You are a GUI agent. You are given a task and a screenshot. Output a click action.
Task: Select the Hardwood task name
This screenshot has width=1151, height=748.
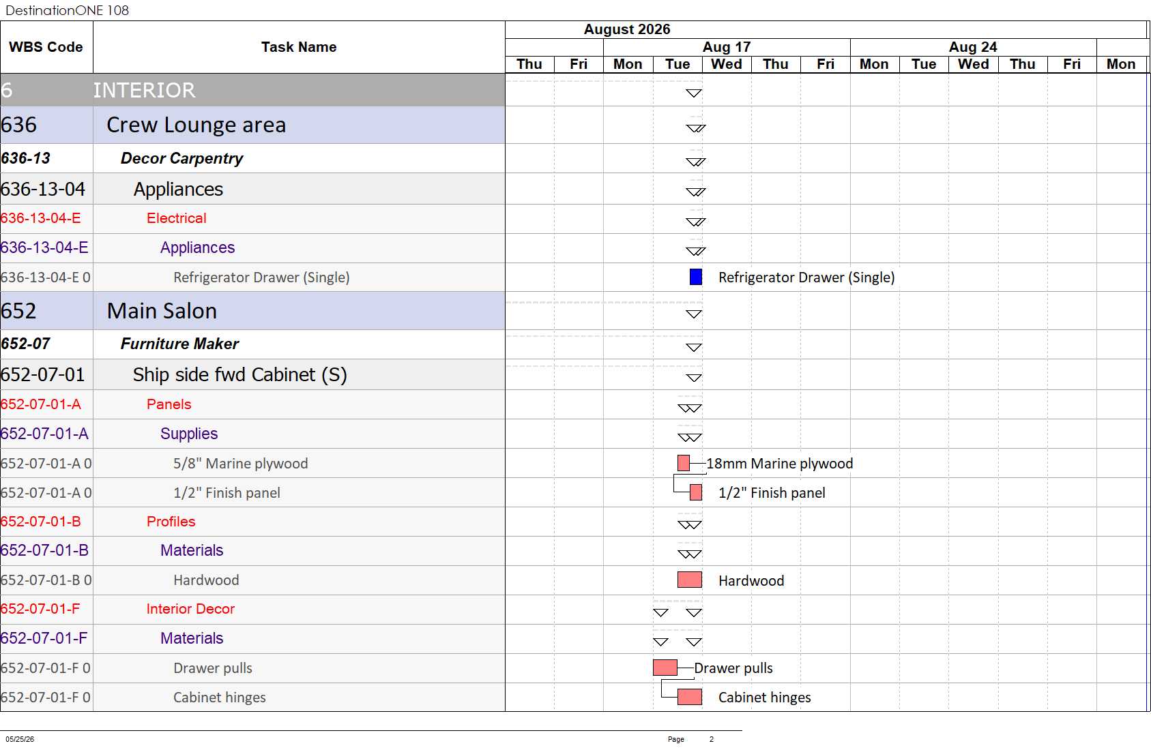click(206, 580)
